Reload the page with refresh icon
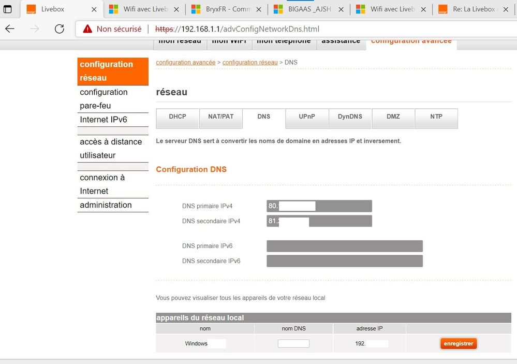Viewport: 517px width, 364px height. pyautogui.click(x=59, y=29)
